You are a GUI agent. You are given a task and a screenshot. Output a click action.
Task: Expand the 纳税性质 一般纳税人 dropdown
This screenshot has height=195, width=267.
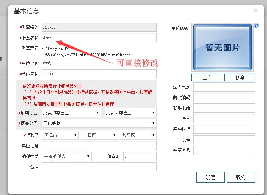66,156
